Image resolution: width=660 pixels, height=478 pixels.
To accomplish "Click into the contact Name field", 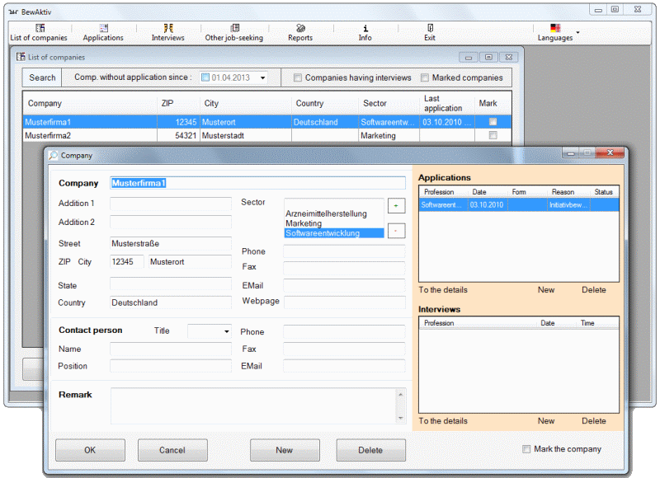I will coord(171,349).
